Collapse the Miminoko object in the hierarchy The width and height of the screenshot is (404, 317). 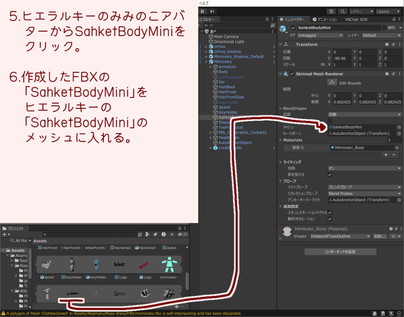(206, 62)
